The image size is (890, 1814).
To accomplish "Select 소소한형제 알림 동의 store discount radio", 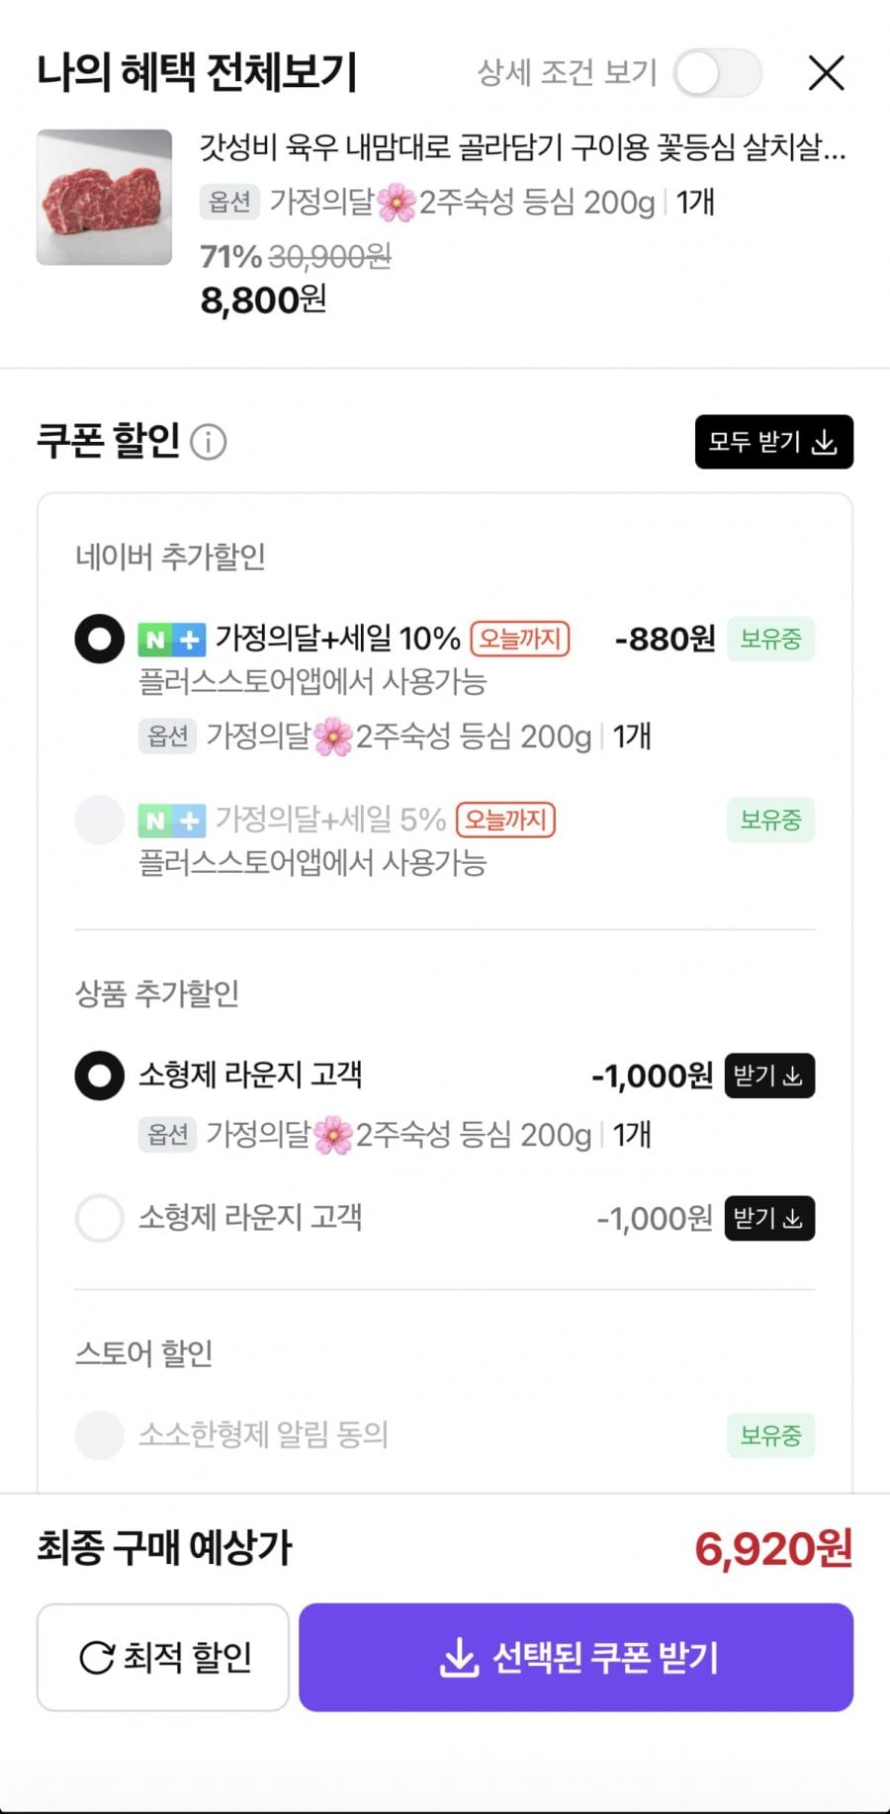I will pos(100,1434).
